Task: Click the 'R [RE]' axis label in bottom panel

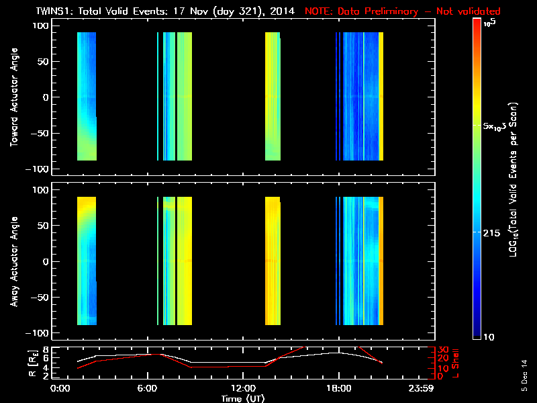Action: pos(32,363)
